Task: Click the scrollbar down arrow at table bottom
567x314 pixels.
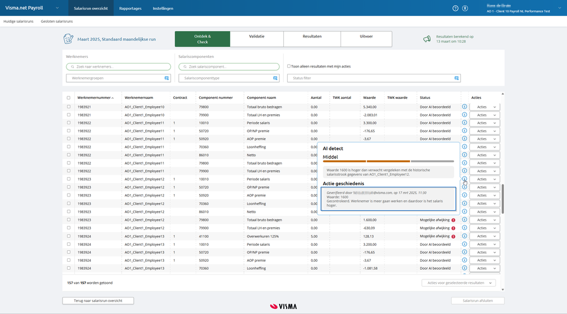Action: (x=503, y=290)
